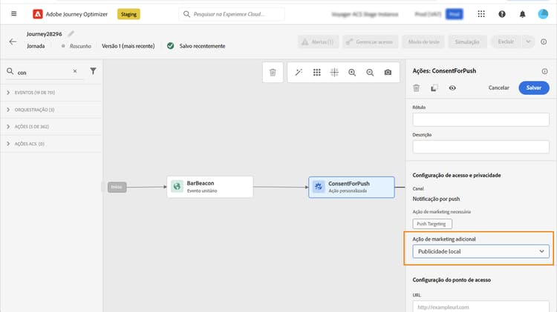Click the Rótulo input field
Viewport: 557px width, 312px height.
(x=480, y=119)
